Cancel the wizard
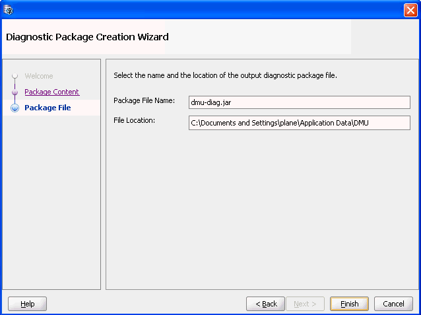Image resolution: width=421 pixels, height=315 pixels. pos(393,304)
